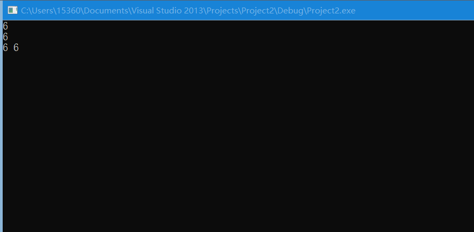The image size is (474, 232).
Task: Click the first output line showing 6
Action: (x=5, y=26)
